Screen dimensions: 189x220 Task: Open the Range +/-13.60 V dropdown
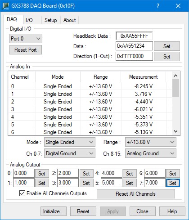point(151,142)
